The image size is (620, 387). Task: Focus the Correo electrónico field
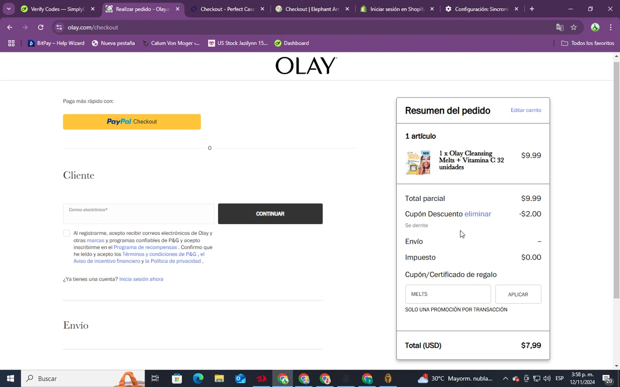point(139,214)
